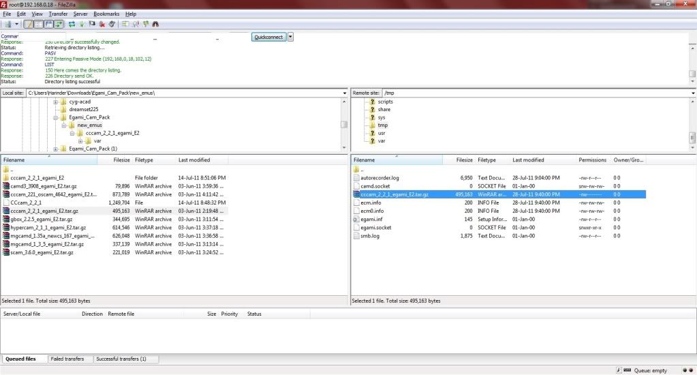Image resolution: width=697 pixels, height=375 pixels.
Task: Reconnect to the last server
Action: 112,24
